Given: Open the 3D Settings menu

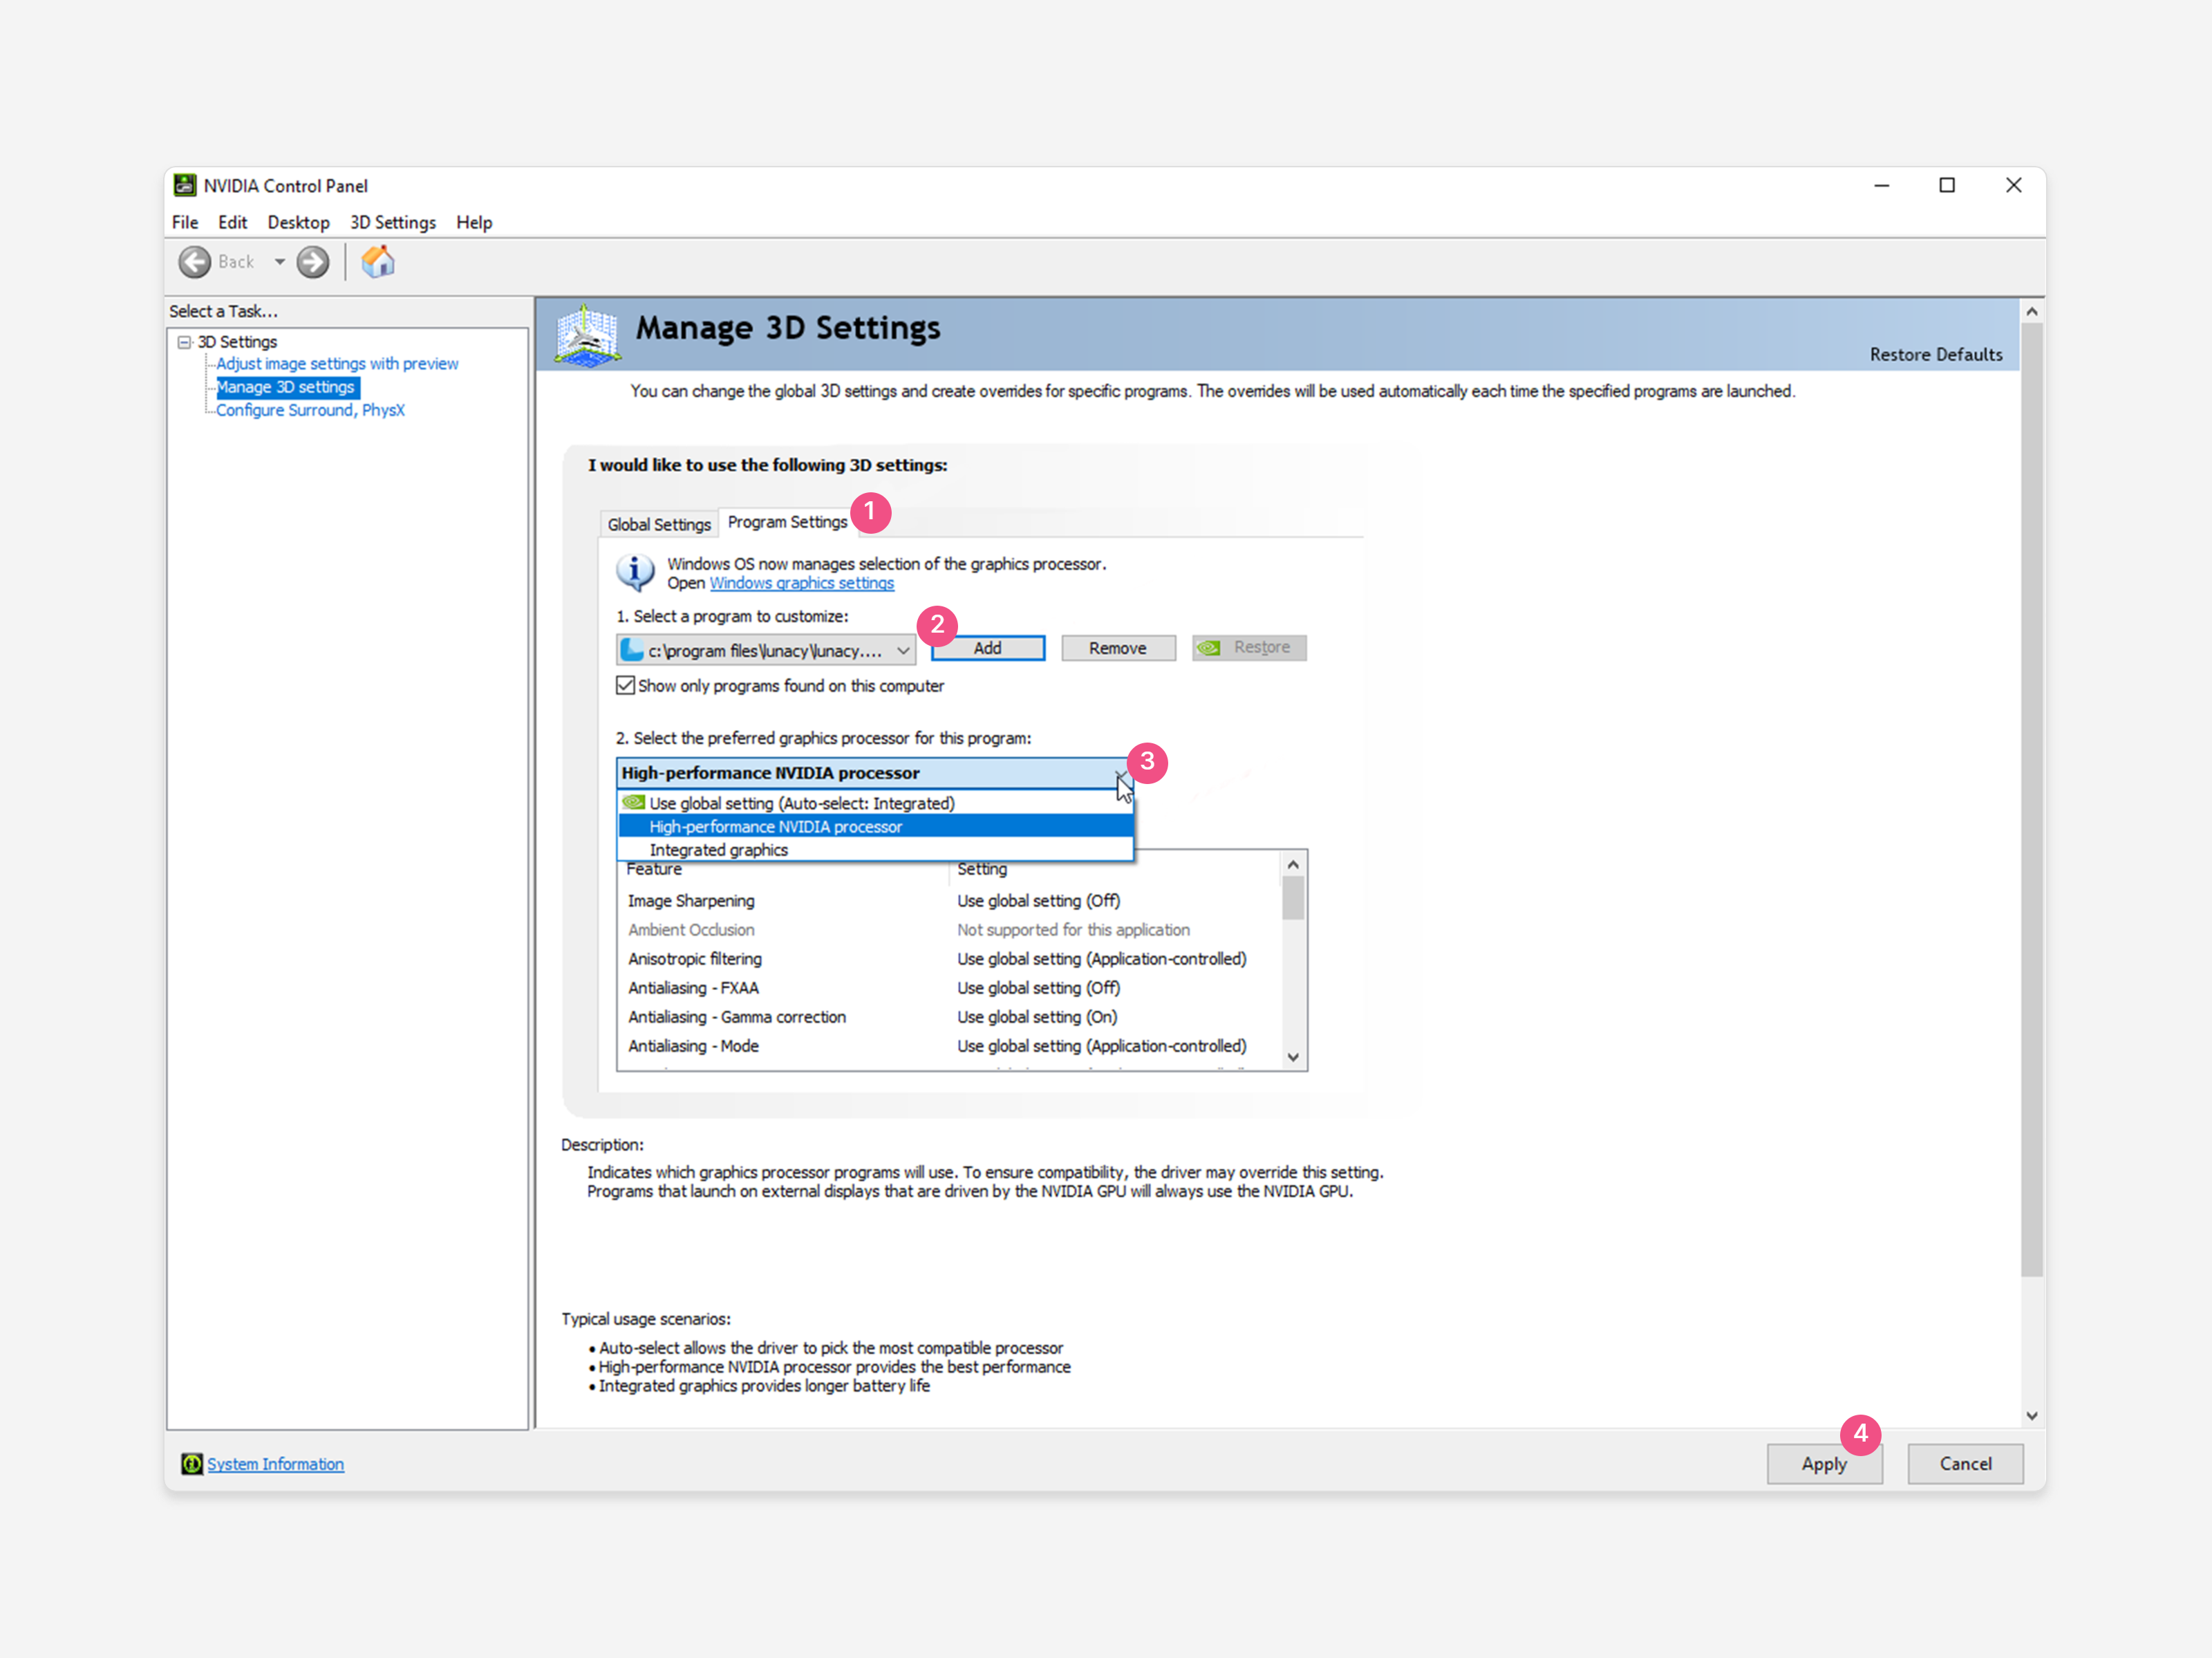Looking at the screenshot, I should coord(393,222).
